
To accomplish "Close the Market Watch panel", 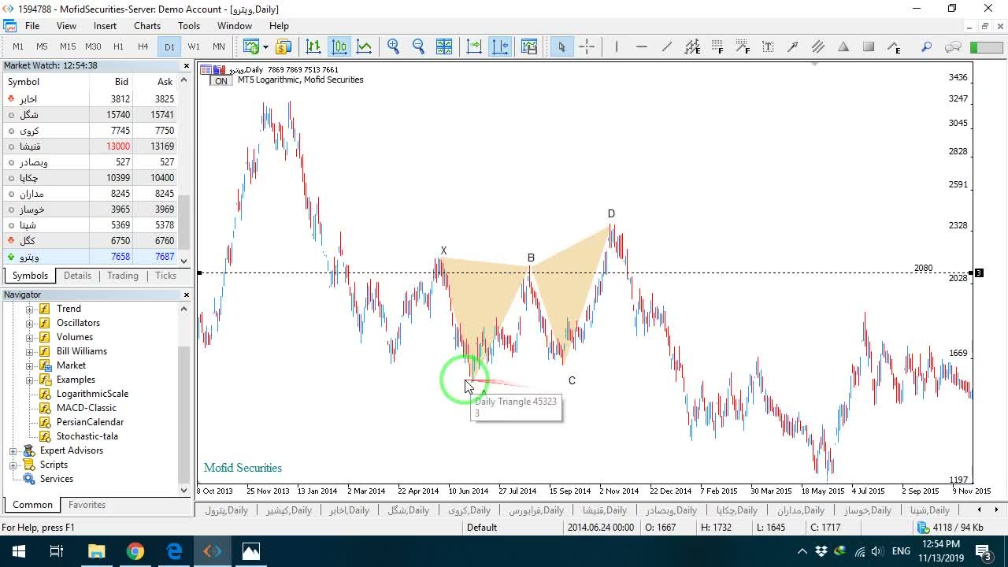I will [187, 65].
